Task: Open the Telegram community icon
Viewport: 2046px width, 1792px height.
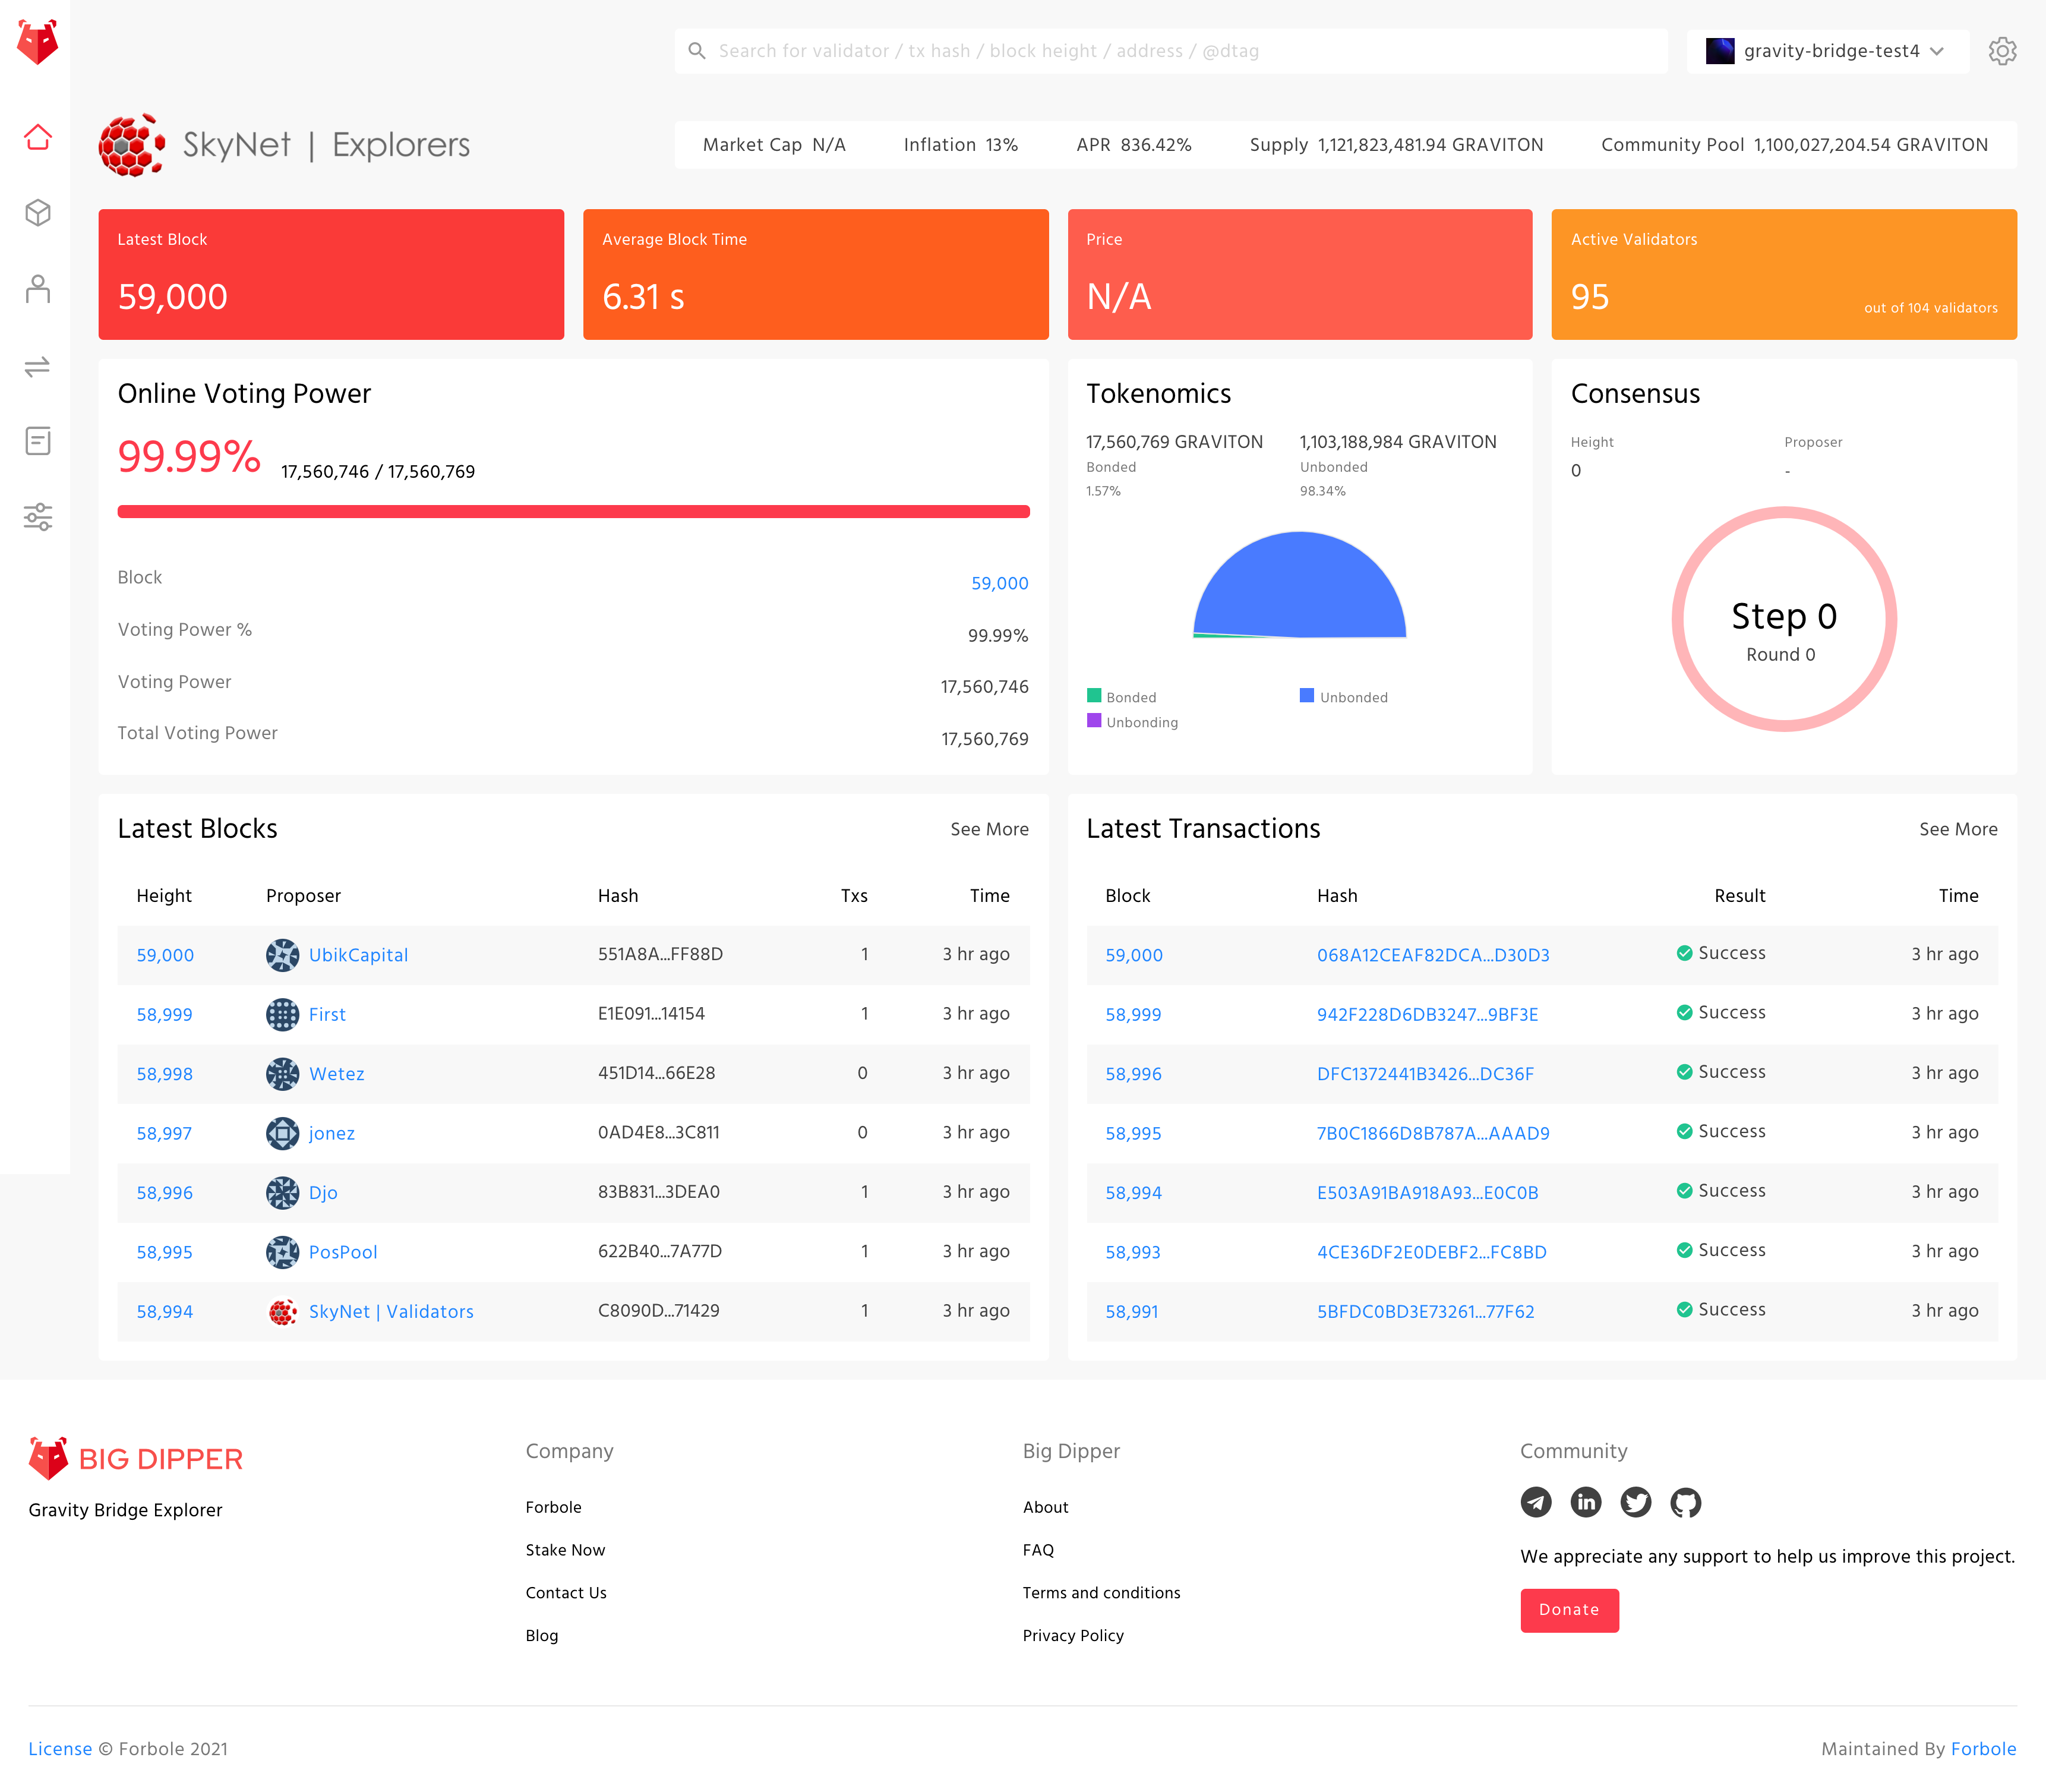Action: point(1536,1502)
